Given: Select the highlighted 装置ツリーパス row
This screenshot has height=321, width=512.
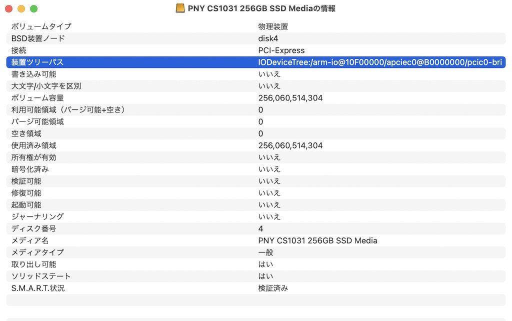Looking at the screenshot, I should [256, 62].
